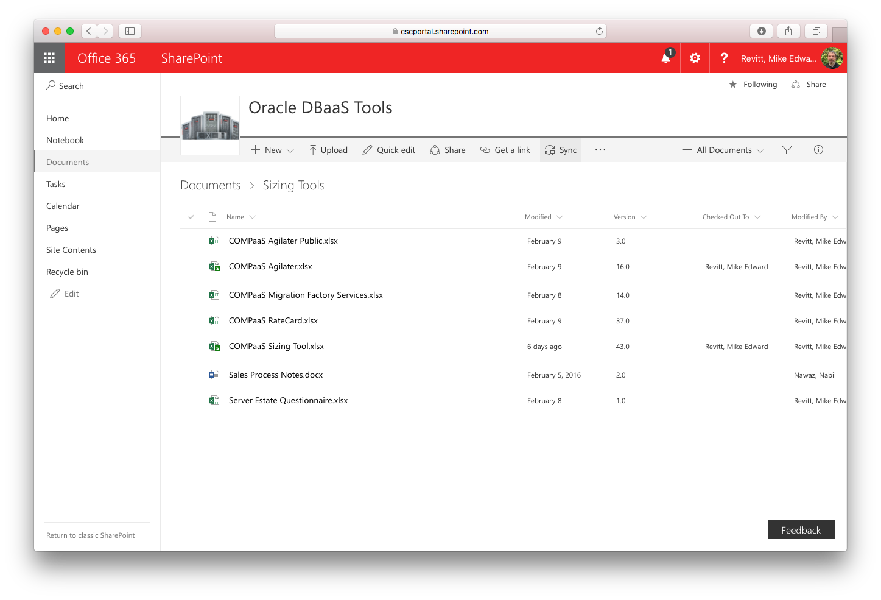This screenshot has height=600, width=881.
Task: Click the Following star icon
Action: (x=733, y=85)
